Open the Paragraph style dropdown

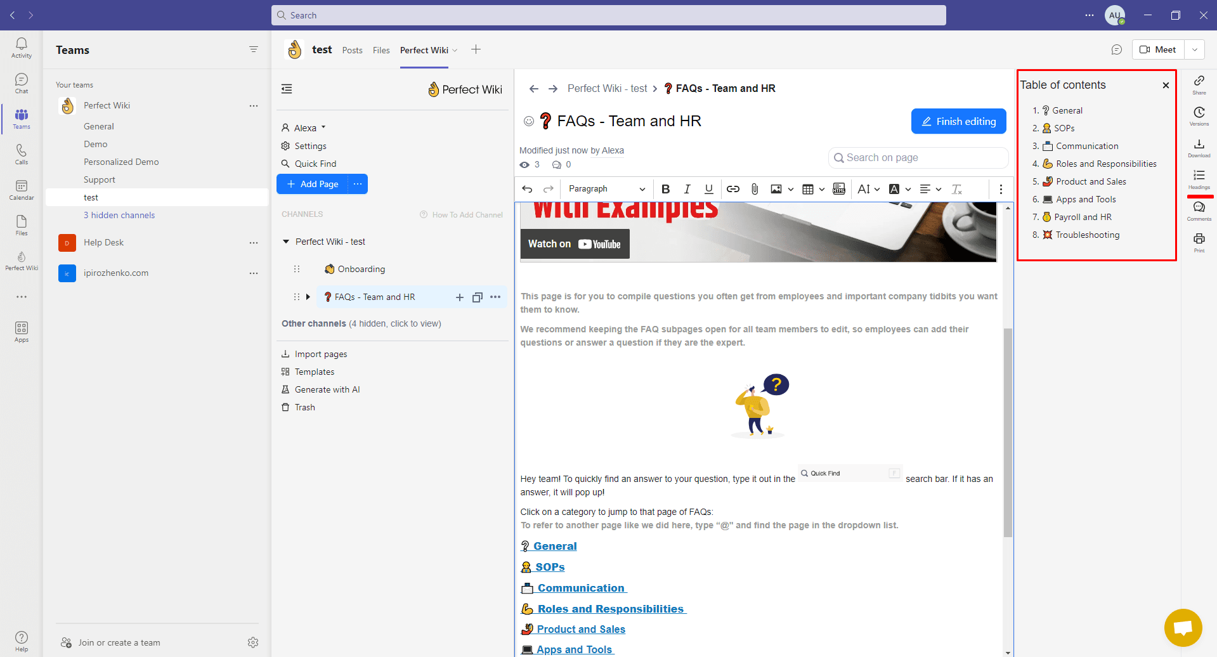606,189
